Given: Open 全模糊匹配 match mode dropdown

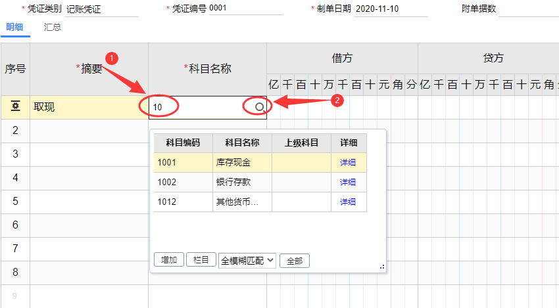Looking at the screenshot, I should (x=247, y=261).
